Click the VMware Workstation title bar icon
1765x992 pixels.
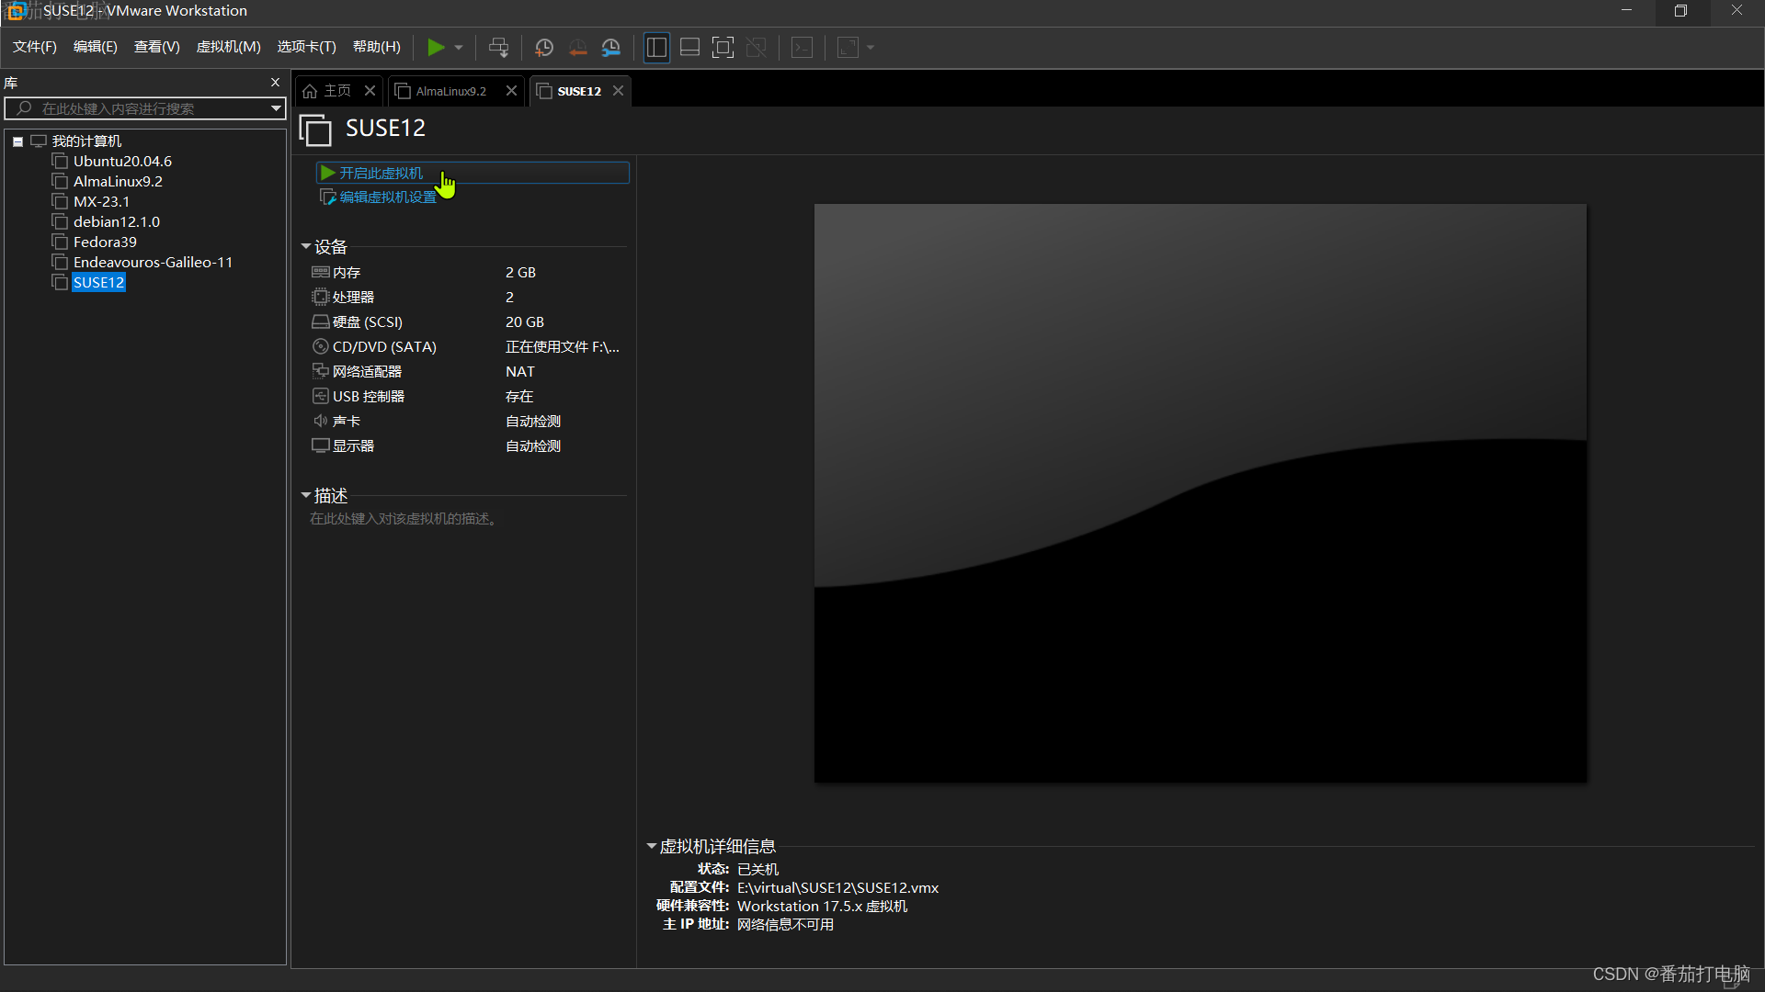tap(16, 11)
